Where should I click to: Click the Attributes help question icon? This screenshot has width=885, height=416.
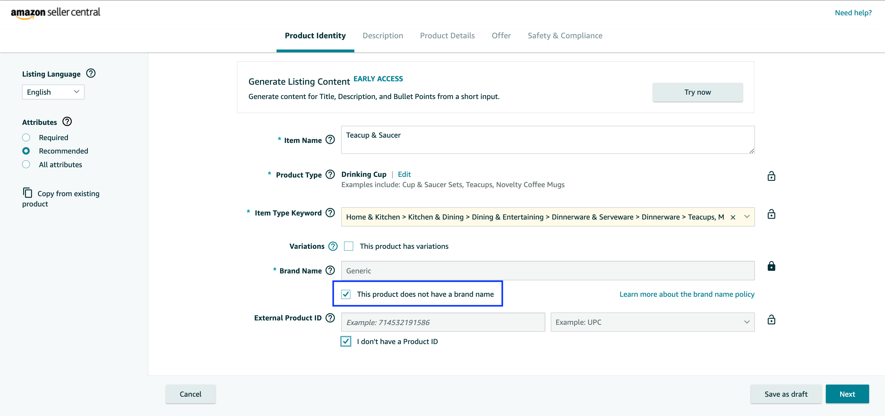(67, 122)
